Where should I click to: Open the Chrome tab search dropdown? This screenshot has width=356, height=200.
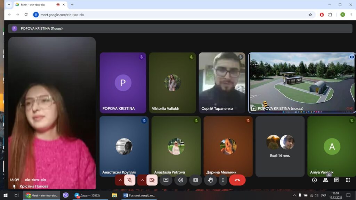9,5
